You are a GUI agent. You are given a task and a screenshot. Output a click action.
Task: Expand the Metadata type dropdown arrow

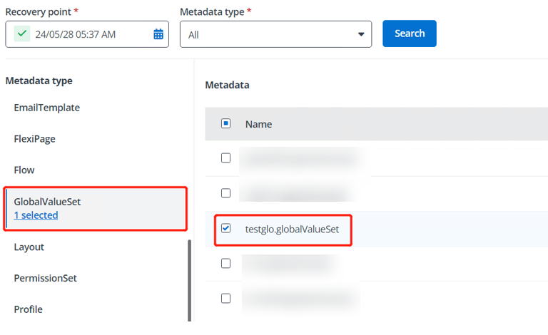point(360,34)
